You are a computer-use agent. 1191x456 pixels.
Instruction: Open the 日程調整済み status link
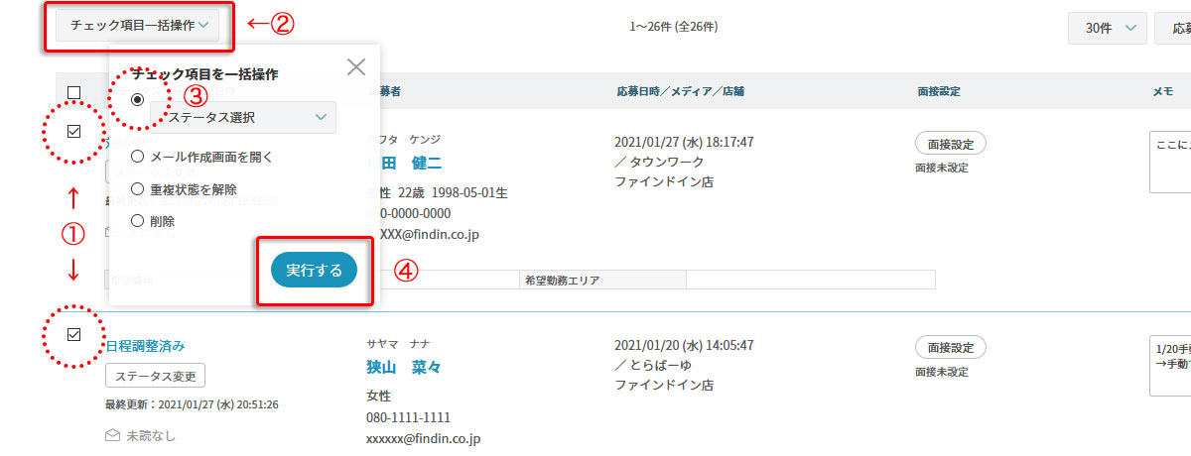tap(145, 346)
